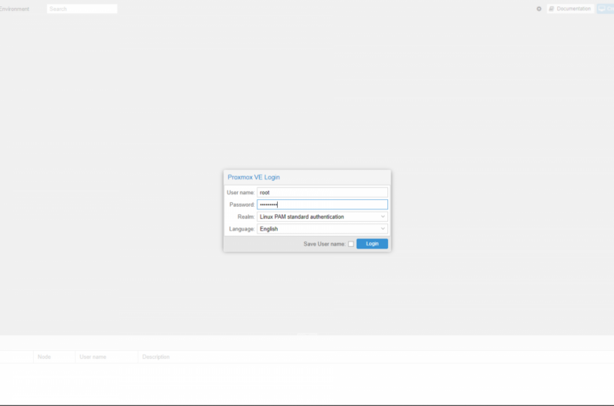Click the gear settings icon
The image size is (614, 406).
pos(538,9)
